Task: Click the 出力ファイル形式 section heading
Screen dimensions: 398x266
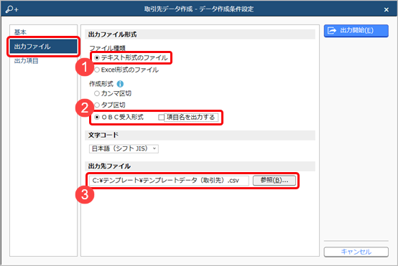Action: pyautogui.click(x=113, y=34)
